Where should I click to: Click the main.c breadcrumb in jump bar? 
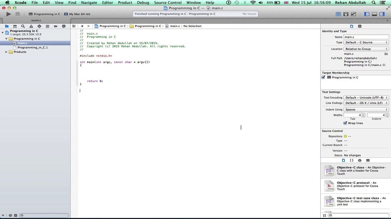(173, 26)
